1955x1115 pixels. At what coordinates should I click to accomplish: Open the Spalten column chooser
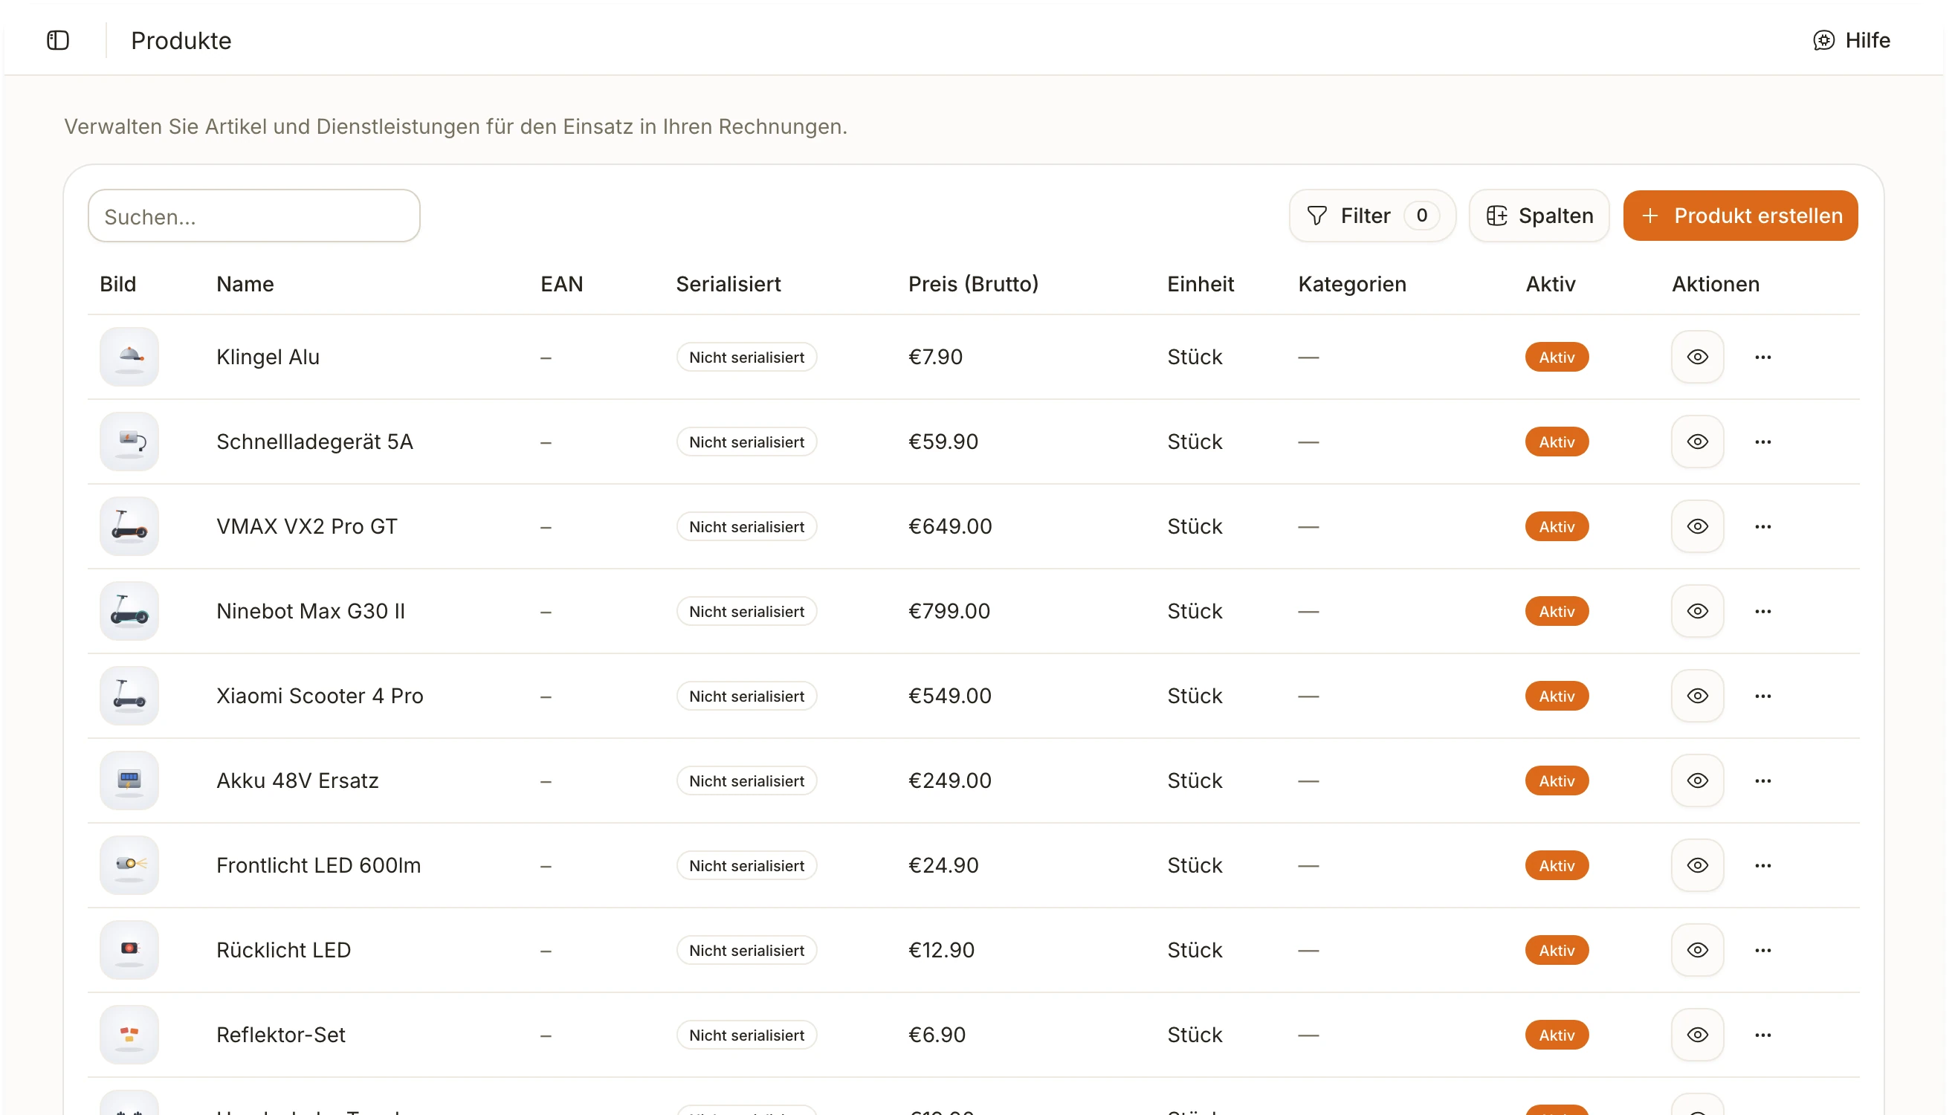[x=1539, y=216]
